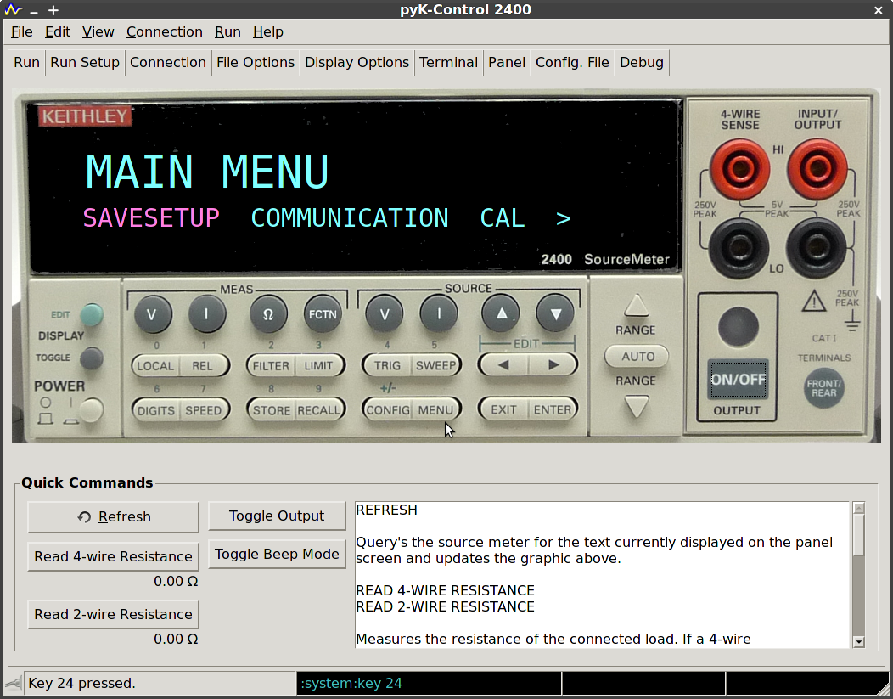Click the TRIG key

click(387, 365)
